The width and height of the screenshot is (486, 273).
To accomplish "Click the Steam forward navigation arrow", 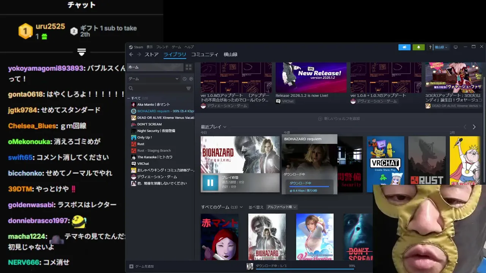I will pos(139,55).
